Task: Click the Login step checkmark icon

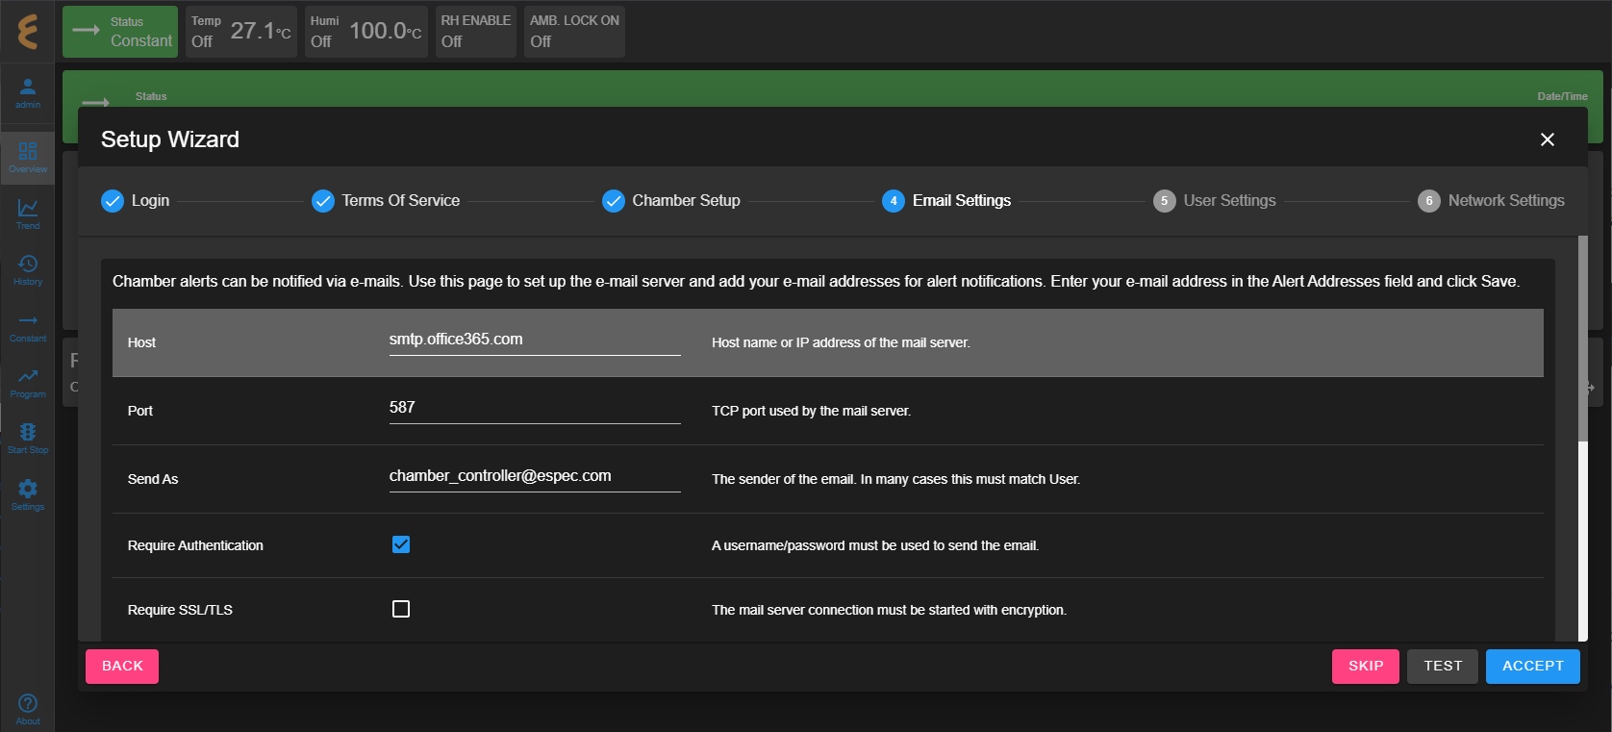Action: coord(113,201)
